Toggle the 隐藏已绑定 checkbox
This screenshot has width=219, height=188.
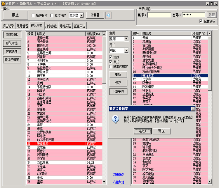coord(111,67)
